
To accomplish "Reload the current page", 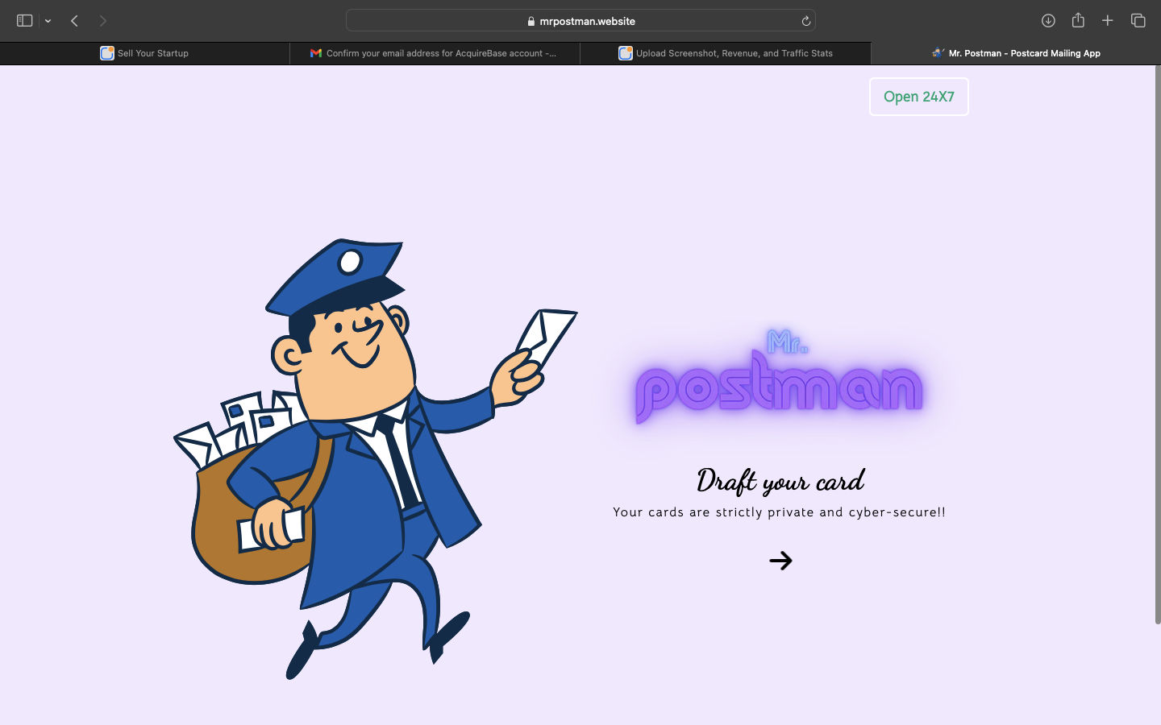I will (805, 21).
